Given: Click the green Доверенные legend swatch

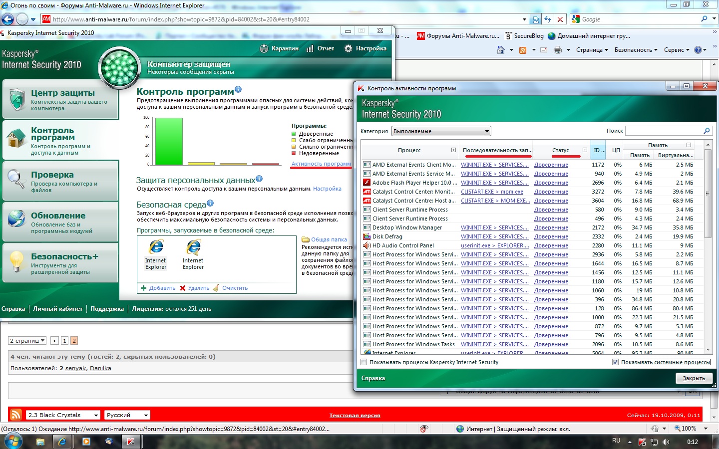Looking at the screenshot, I should [294, 134].
